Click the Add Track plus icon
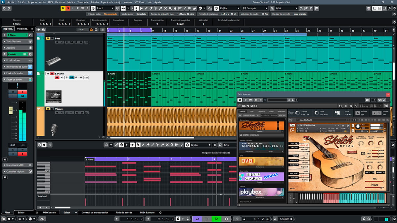397x223 pixels. [39, 30]
